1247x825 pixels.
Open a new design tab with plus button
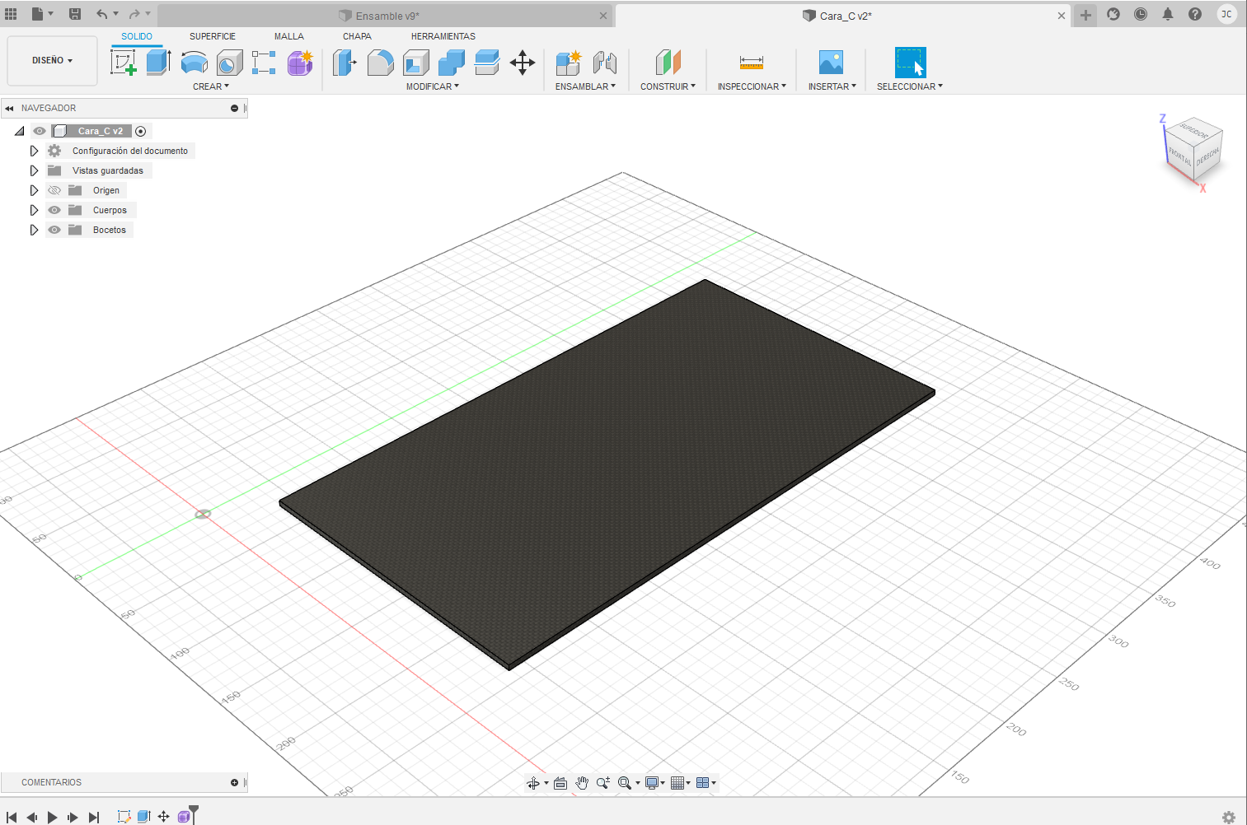[1085, 15]
